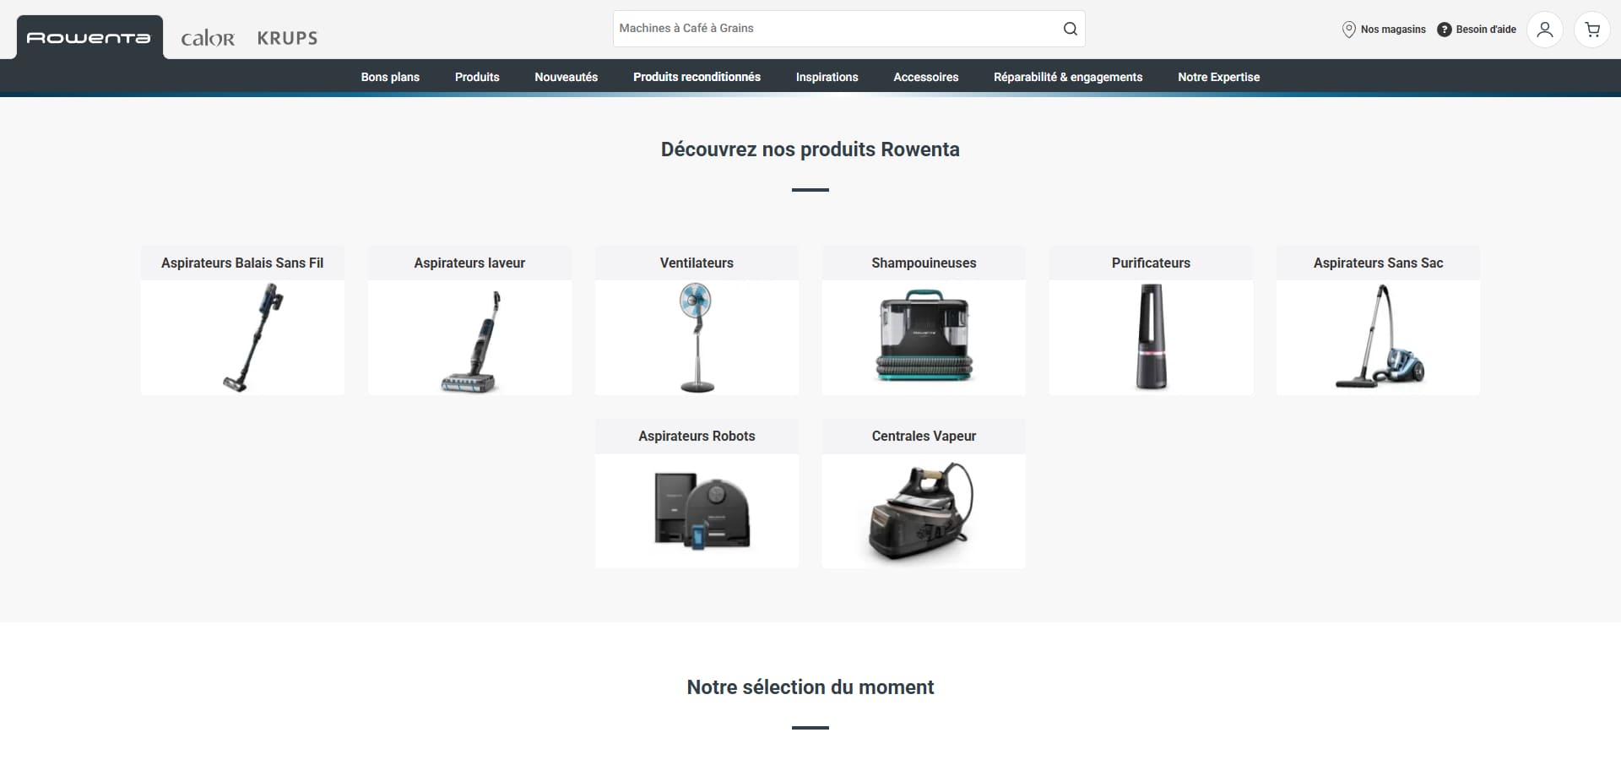Click the Nos magasins link text
This screenshot has width=1621, height=776.
pyautogui.click(x=1393, y=30)
